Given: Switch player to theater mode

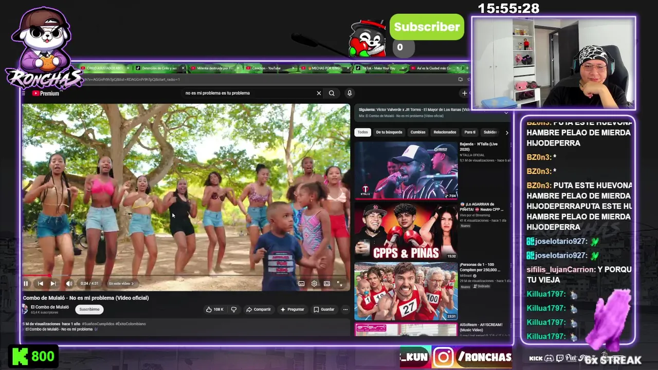Looking at the screenshot, I should tap(327, 284).
